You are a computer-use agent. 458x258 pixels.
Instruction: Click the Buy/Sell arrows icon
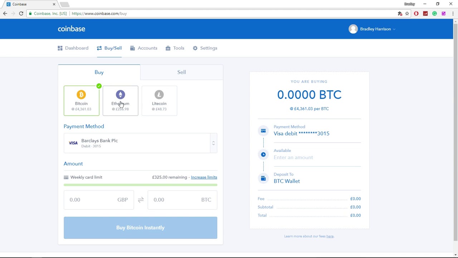click(99, 48)
